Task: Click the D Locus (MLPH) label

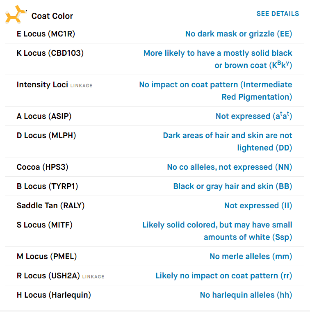Action: tap(46, 135)
